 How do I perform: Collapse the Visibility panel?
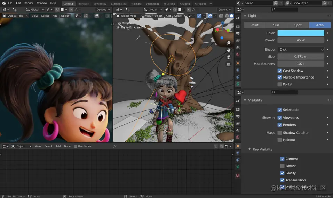click(245, 100)
